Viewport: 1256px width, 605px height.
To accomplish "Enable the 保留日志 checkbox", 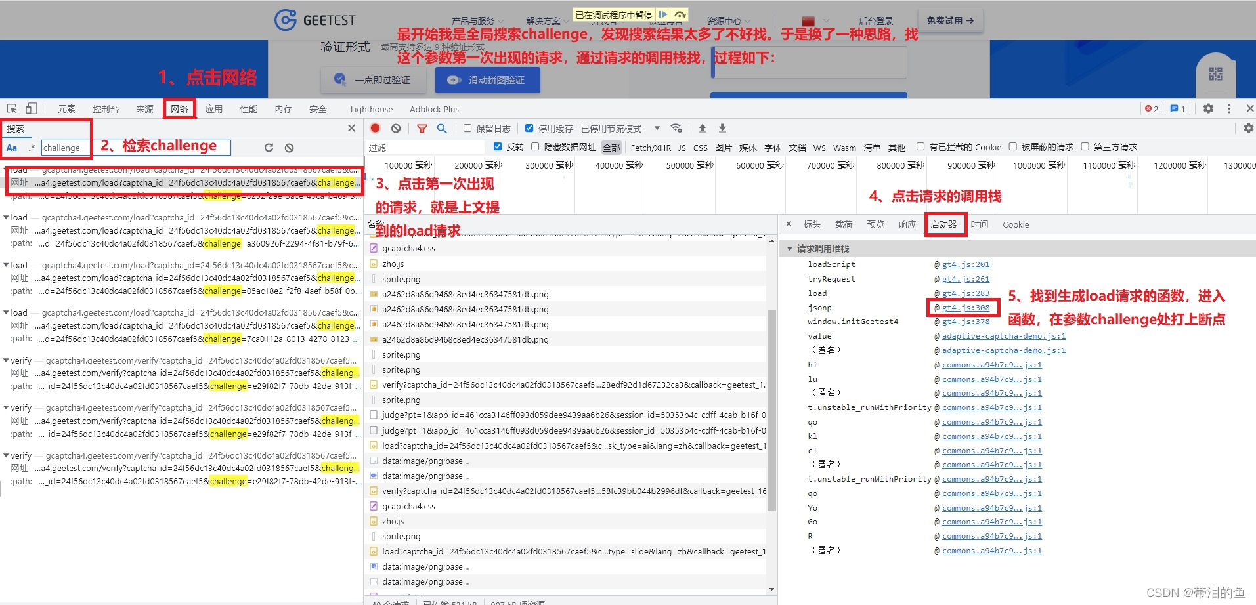I will click(467, 129).
